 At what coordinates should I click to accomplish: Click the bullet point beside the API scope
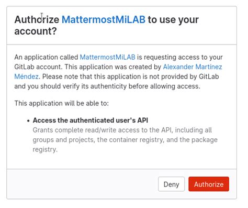click(28, 121)
